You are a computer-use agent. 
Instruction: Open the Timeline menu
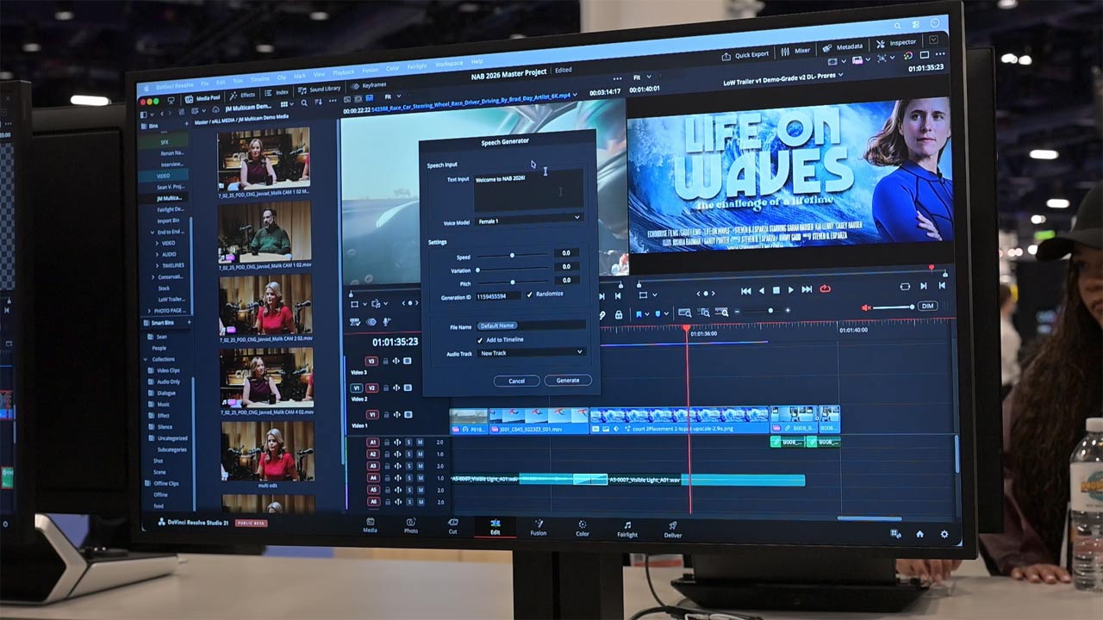point(259,78)
